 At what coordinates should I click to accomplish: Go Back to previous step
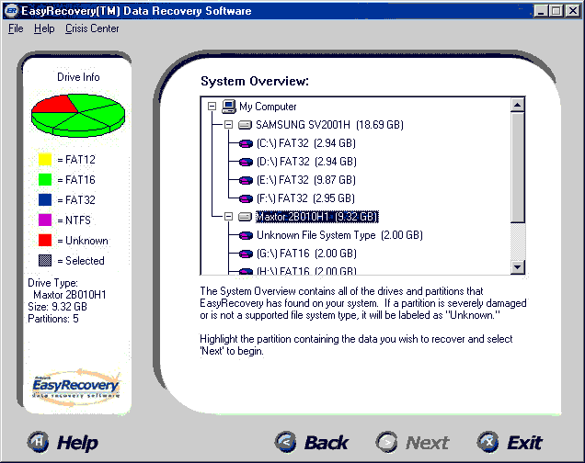pos(327,443)
